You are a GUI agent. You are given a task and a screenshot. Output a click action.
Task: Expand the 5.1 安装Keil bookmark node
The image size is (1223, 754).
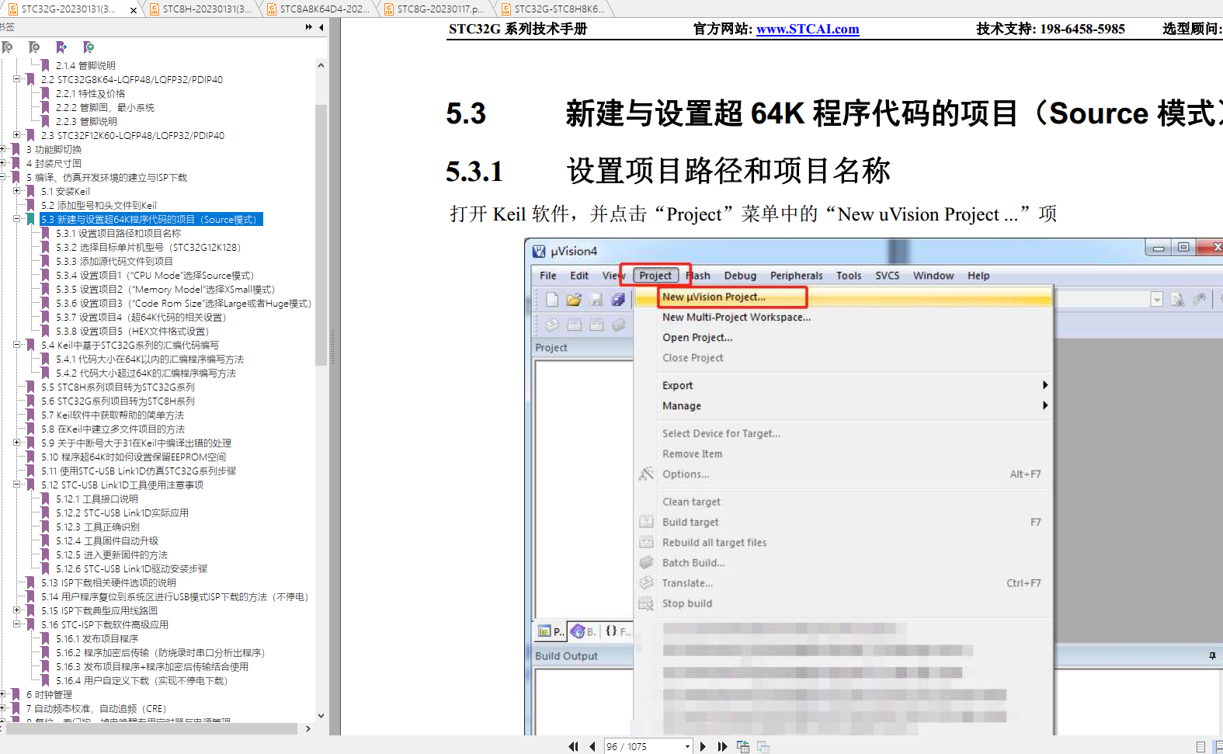(x=17, y=191)
